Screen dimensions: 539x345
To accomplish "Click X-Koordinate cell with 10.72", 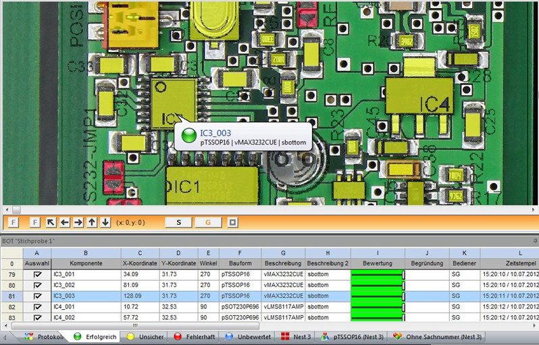I will 140,307.
